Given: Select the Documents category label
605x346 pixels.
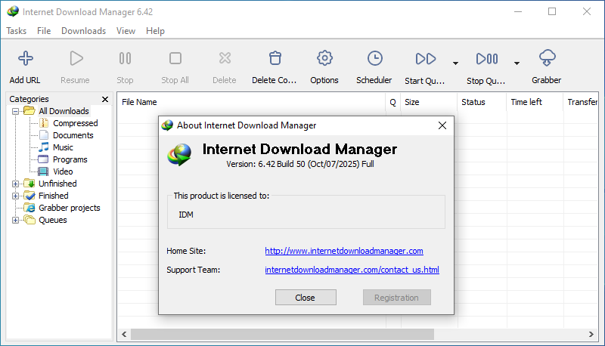Looking at the screenshot, I should (x=73, y=135).
